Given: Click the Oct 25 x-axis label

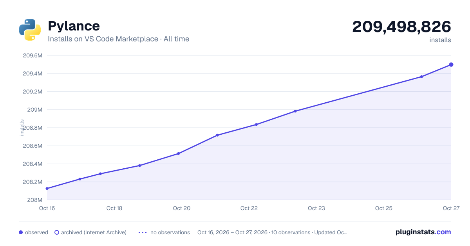Looking at the screenshot, I should point(384,208).
